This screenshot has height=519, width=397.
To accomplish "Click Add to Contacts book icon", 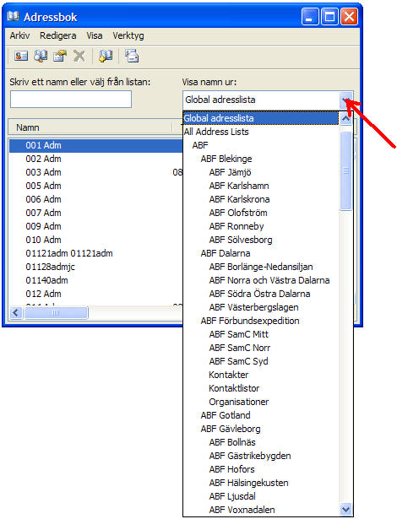I will 106,57.
